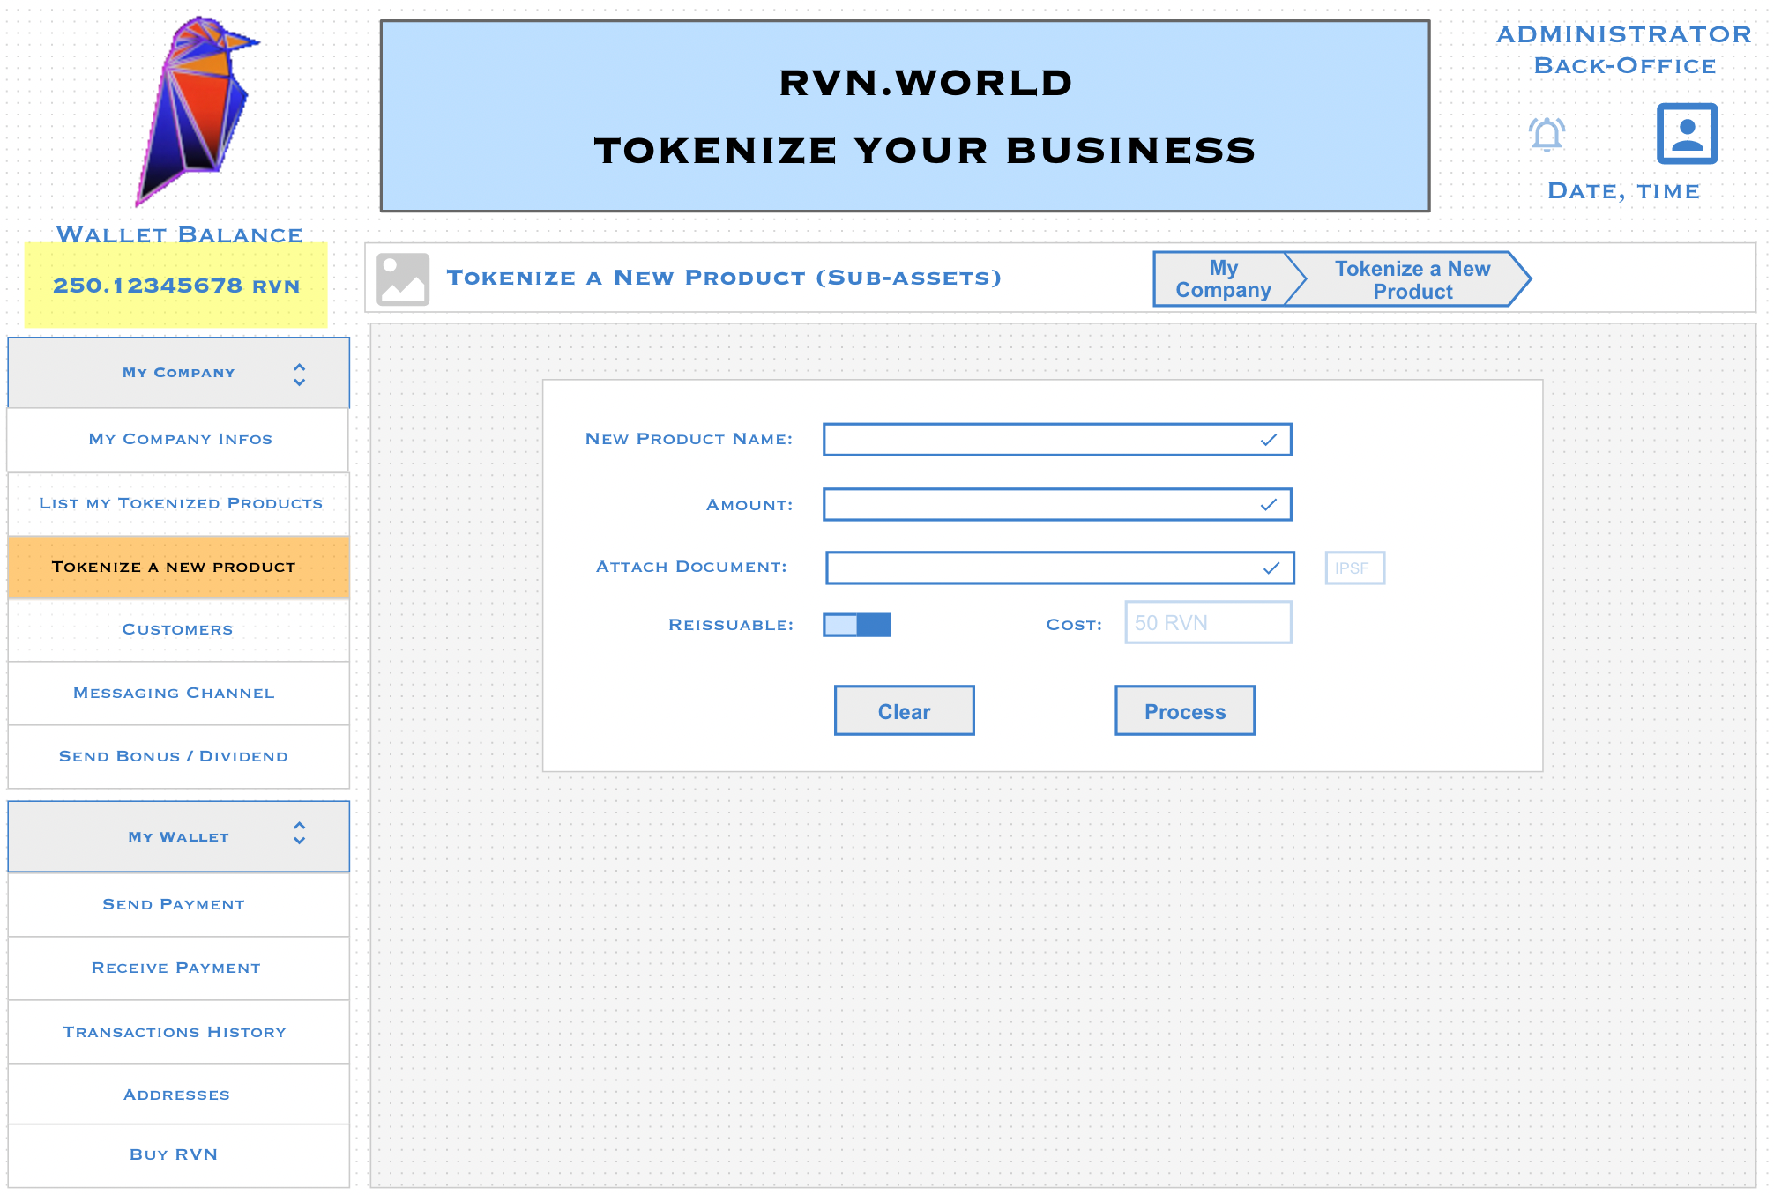Click the IPSF box beside Attach Document
The image size is (1774, 1195).
(1353, 568)
